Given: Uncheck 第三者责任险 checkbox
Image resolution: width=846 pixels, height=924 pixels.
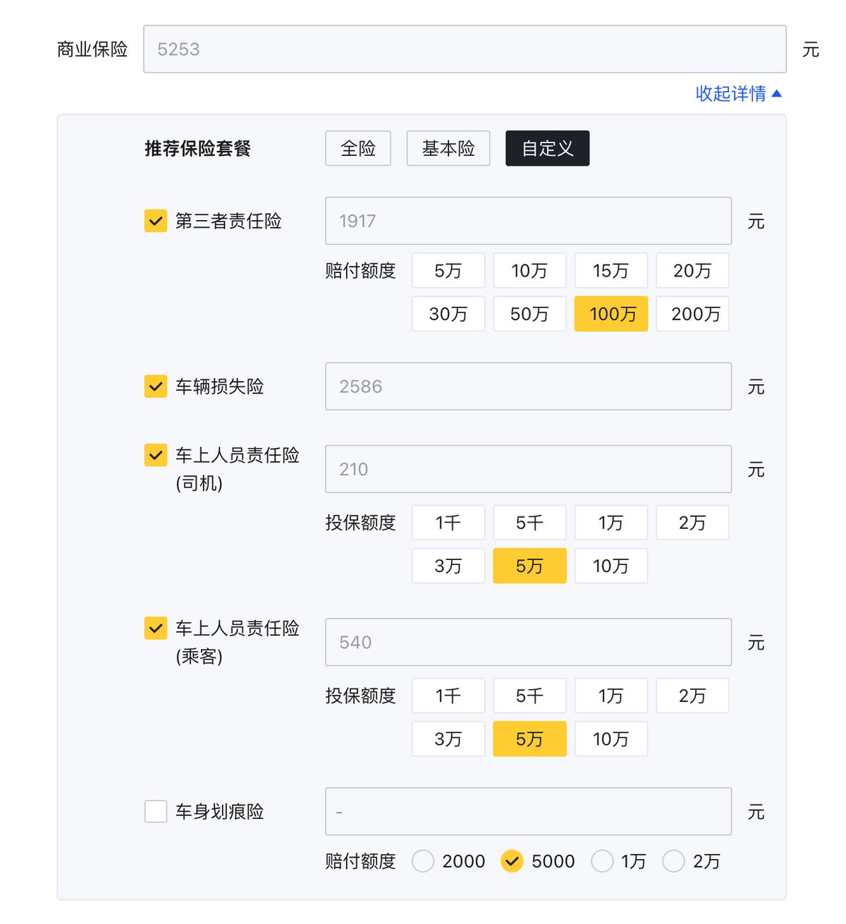Looking at the screenshot, I should coord(156,221).
